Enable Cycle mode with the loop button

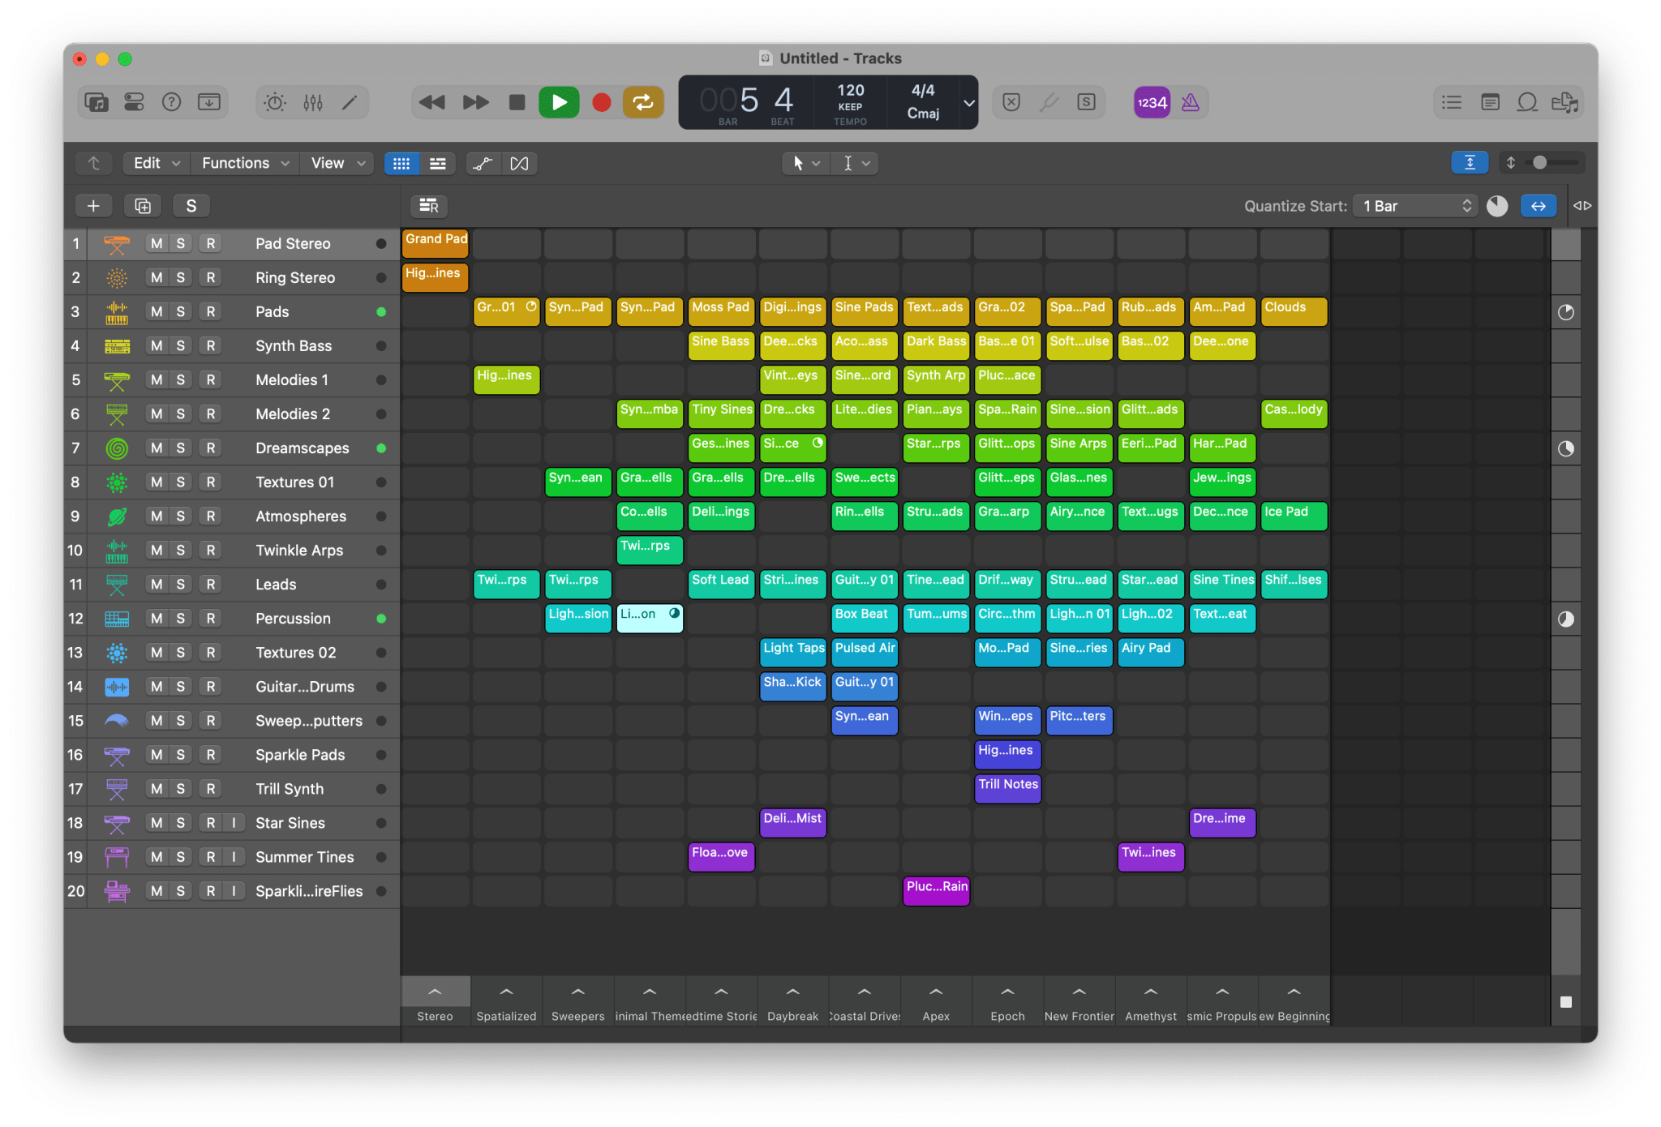[643, 102]
